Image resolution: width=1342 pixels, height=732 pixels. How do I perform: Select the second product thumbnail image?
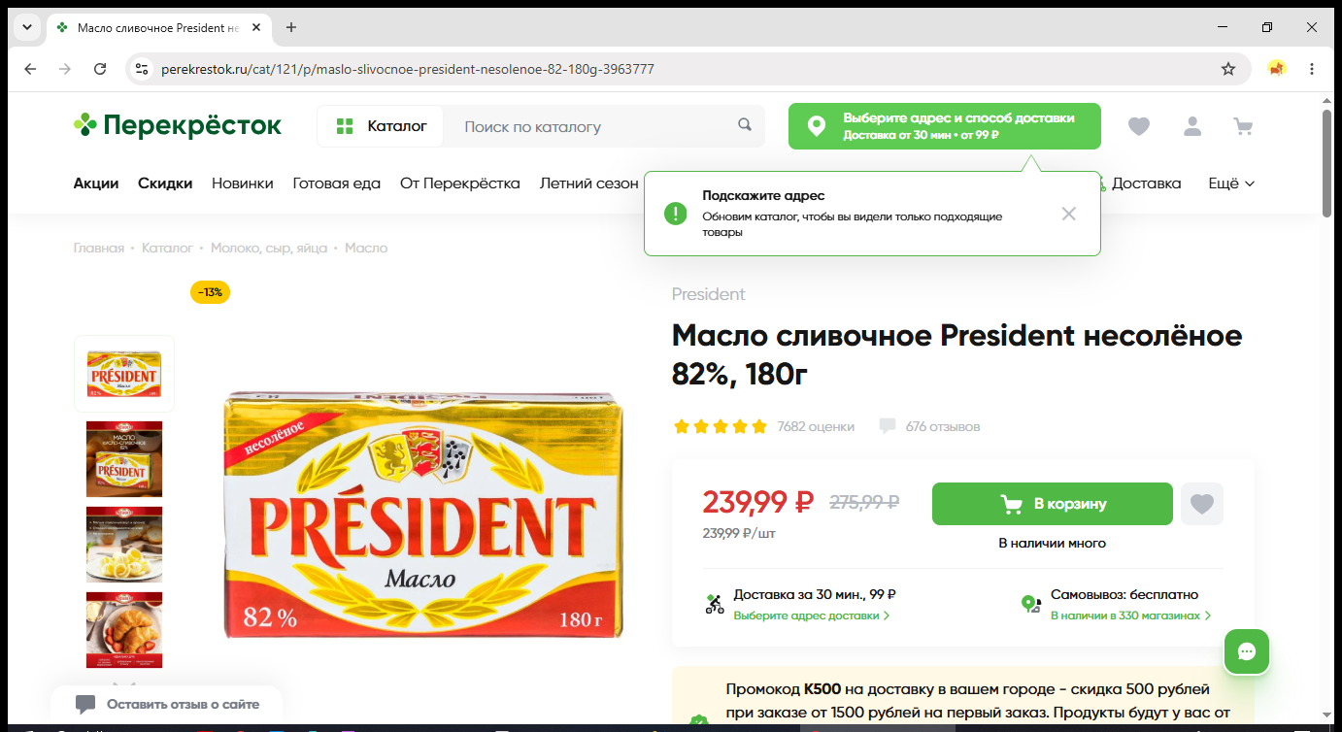coord(124,459)
